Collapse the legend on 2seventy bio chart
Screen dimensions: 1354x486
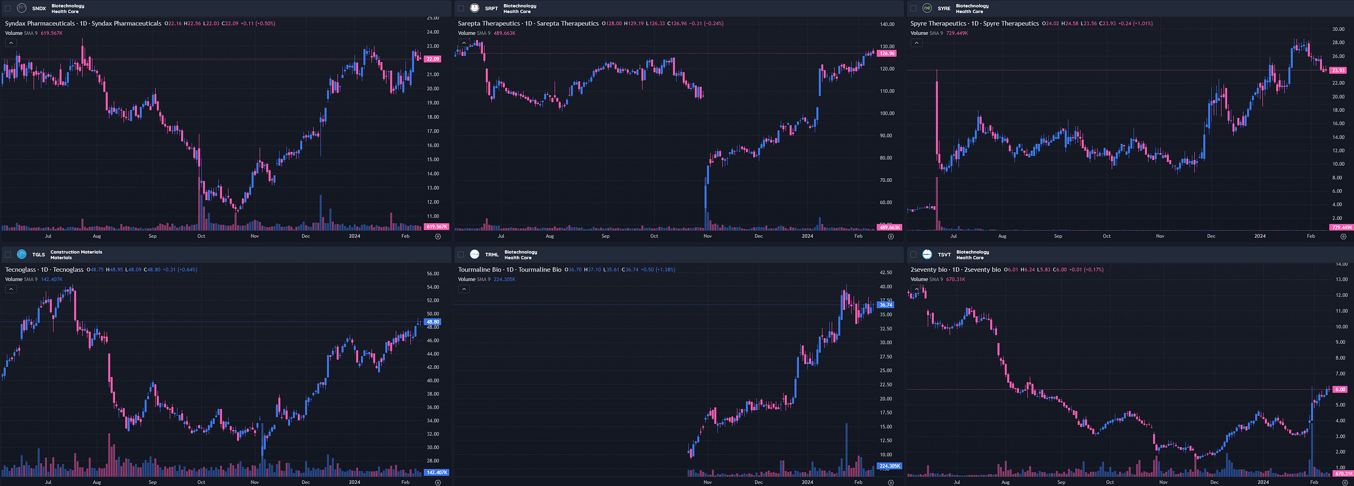[x=916, y=289]
